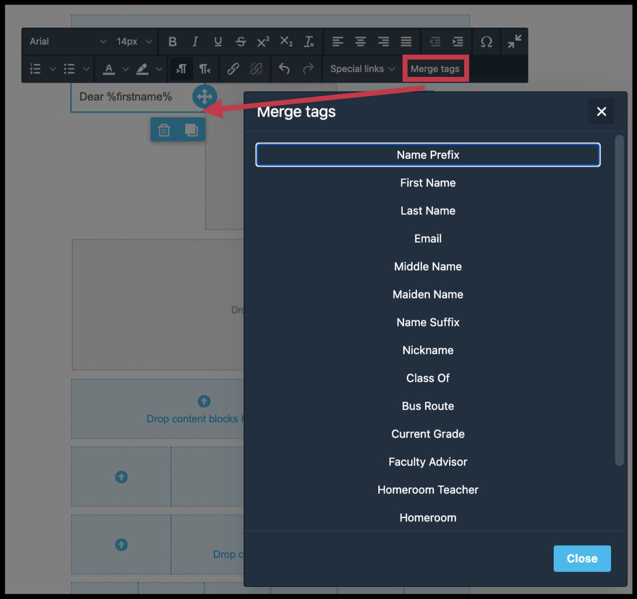Screen dimensions: 637x599
Task: Toggle underline on the text
Action: pos(218,41)
